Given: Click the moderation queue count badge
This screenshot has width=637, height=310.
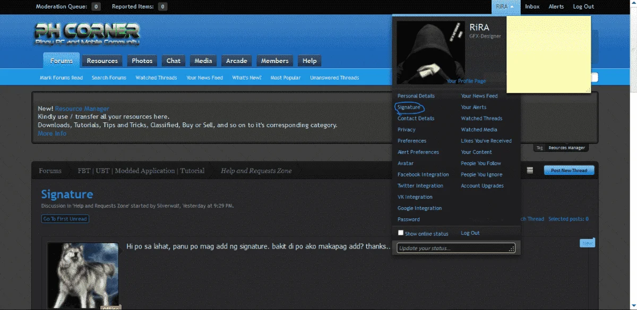Looking at the screenshot, I should [x=96, y=7].
